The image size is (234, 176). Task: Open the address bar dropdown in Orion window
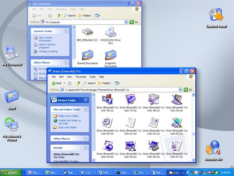(x=180, y=90)
